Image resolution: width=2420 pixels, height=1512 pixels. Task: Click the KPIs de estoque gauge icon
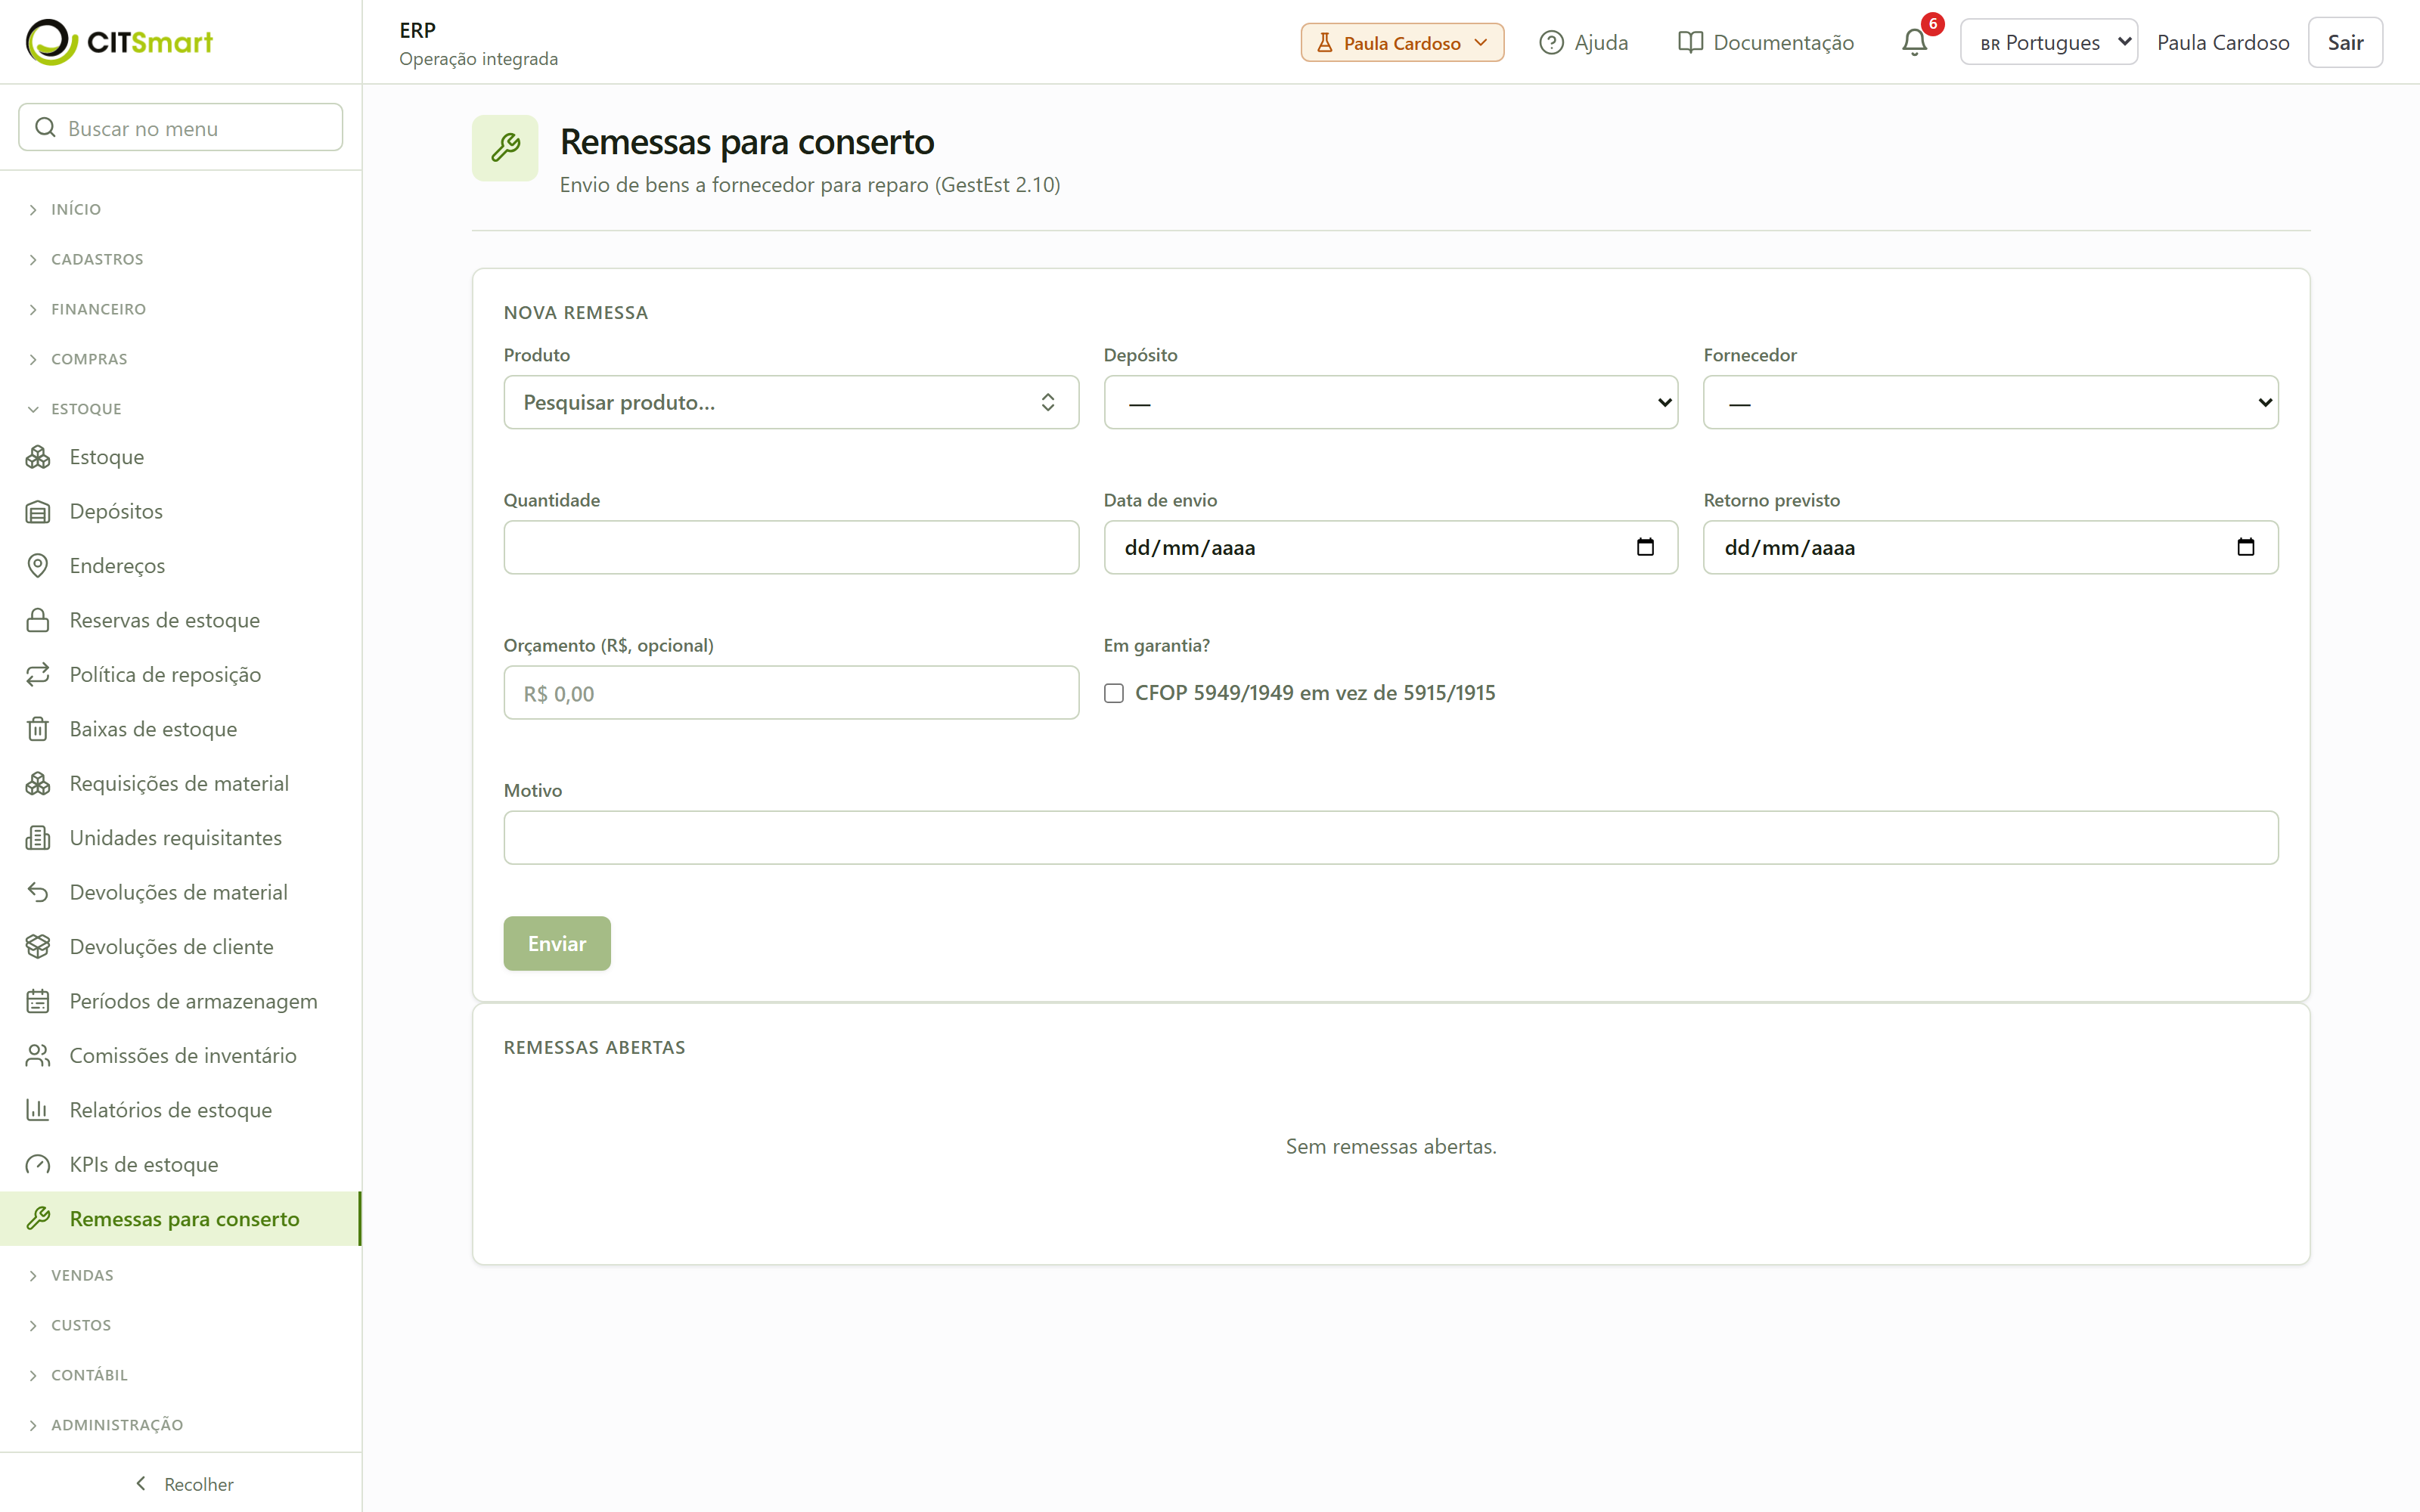(38, 1164)
